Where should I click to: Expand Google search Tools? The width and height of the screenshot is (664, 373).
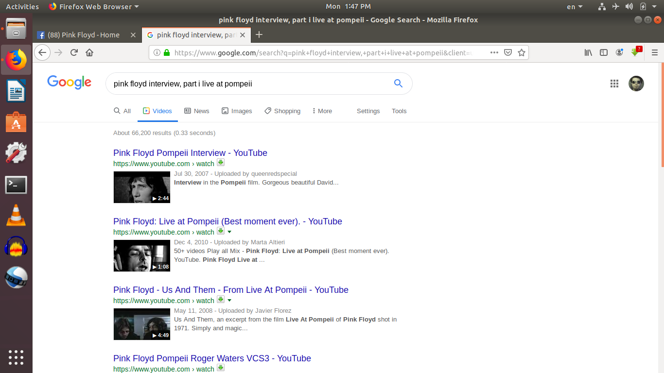(x=399, y=111)
